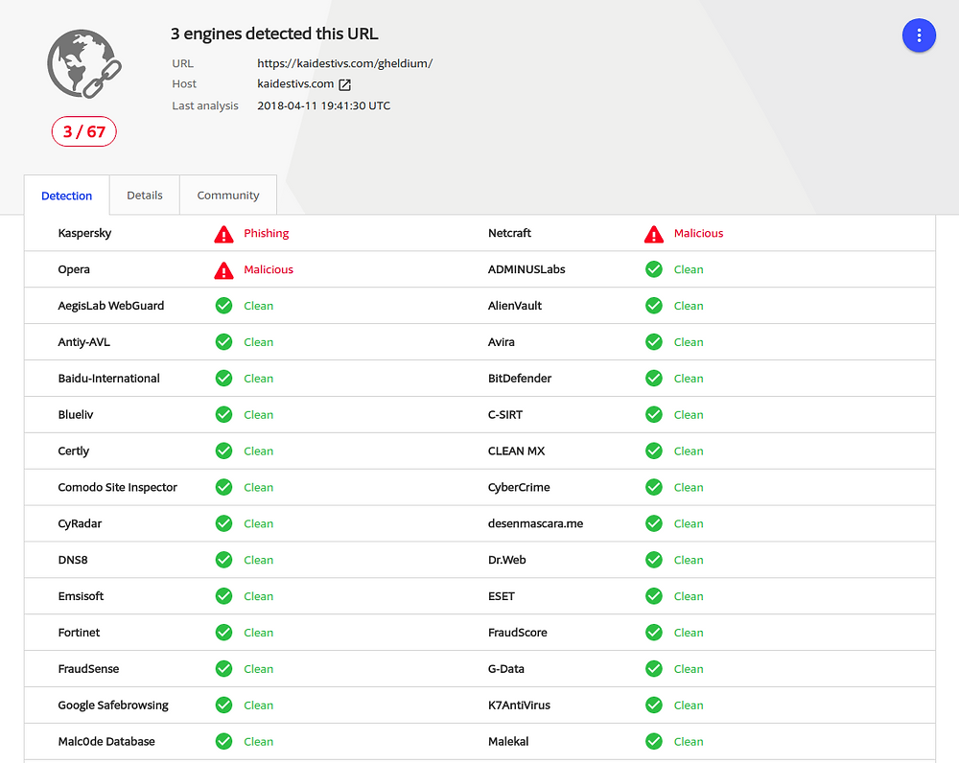Click green check icon for Comodo Site Inspector
The height and width of the screenshot is (763, 959).
(223, 487)
